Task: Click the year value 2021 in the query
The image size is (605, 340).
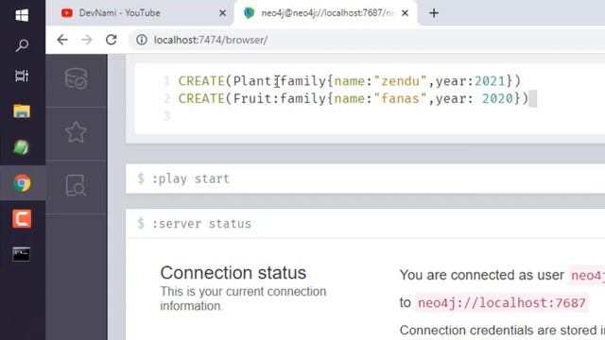Action: click(490, 81)
